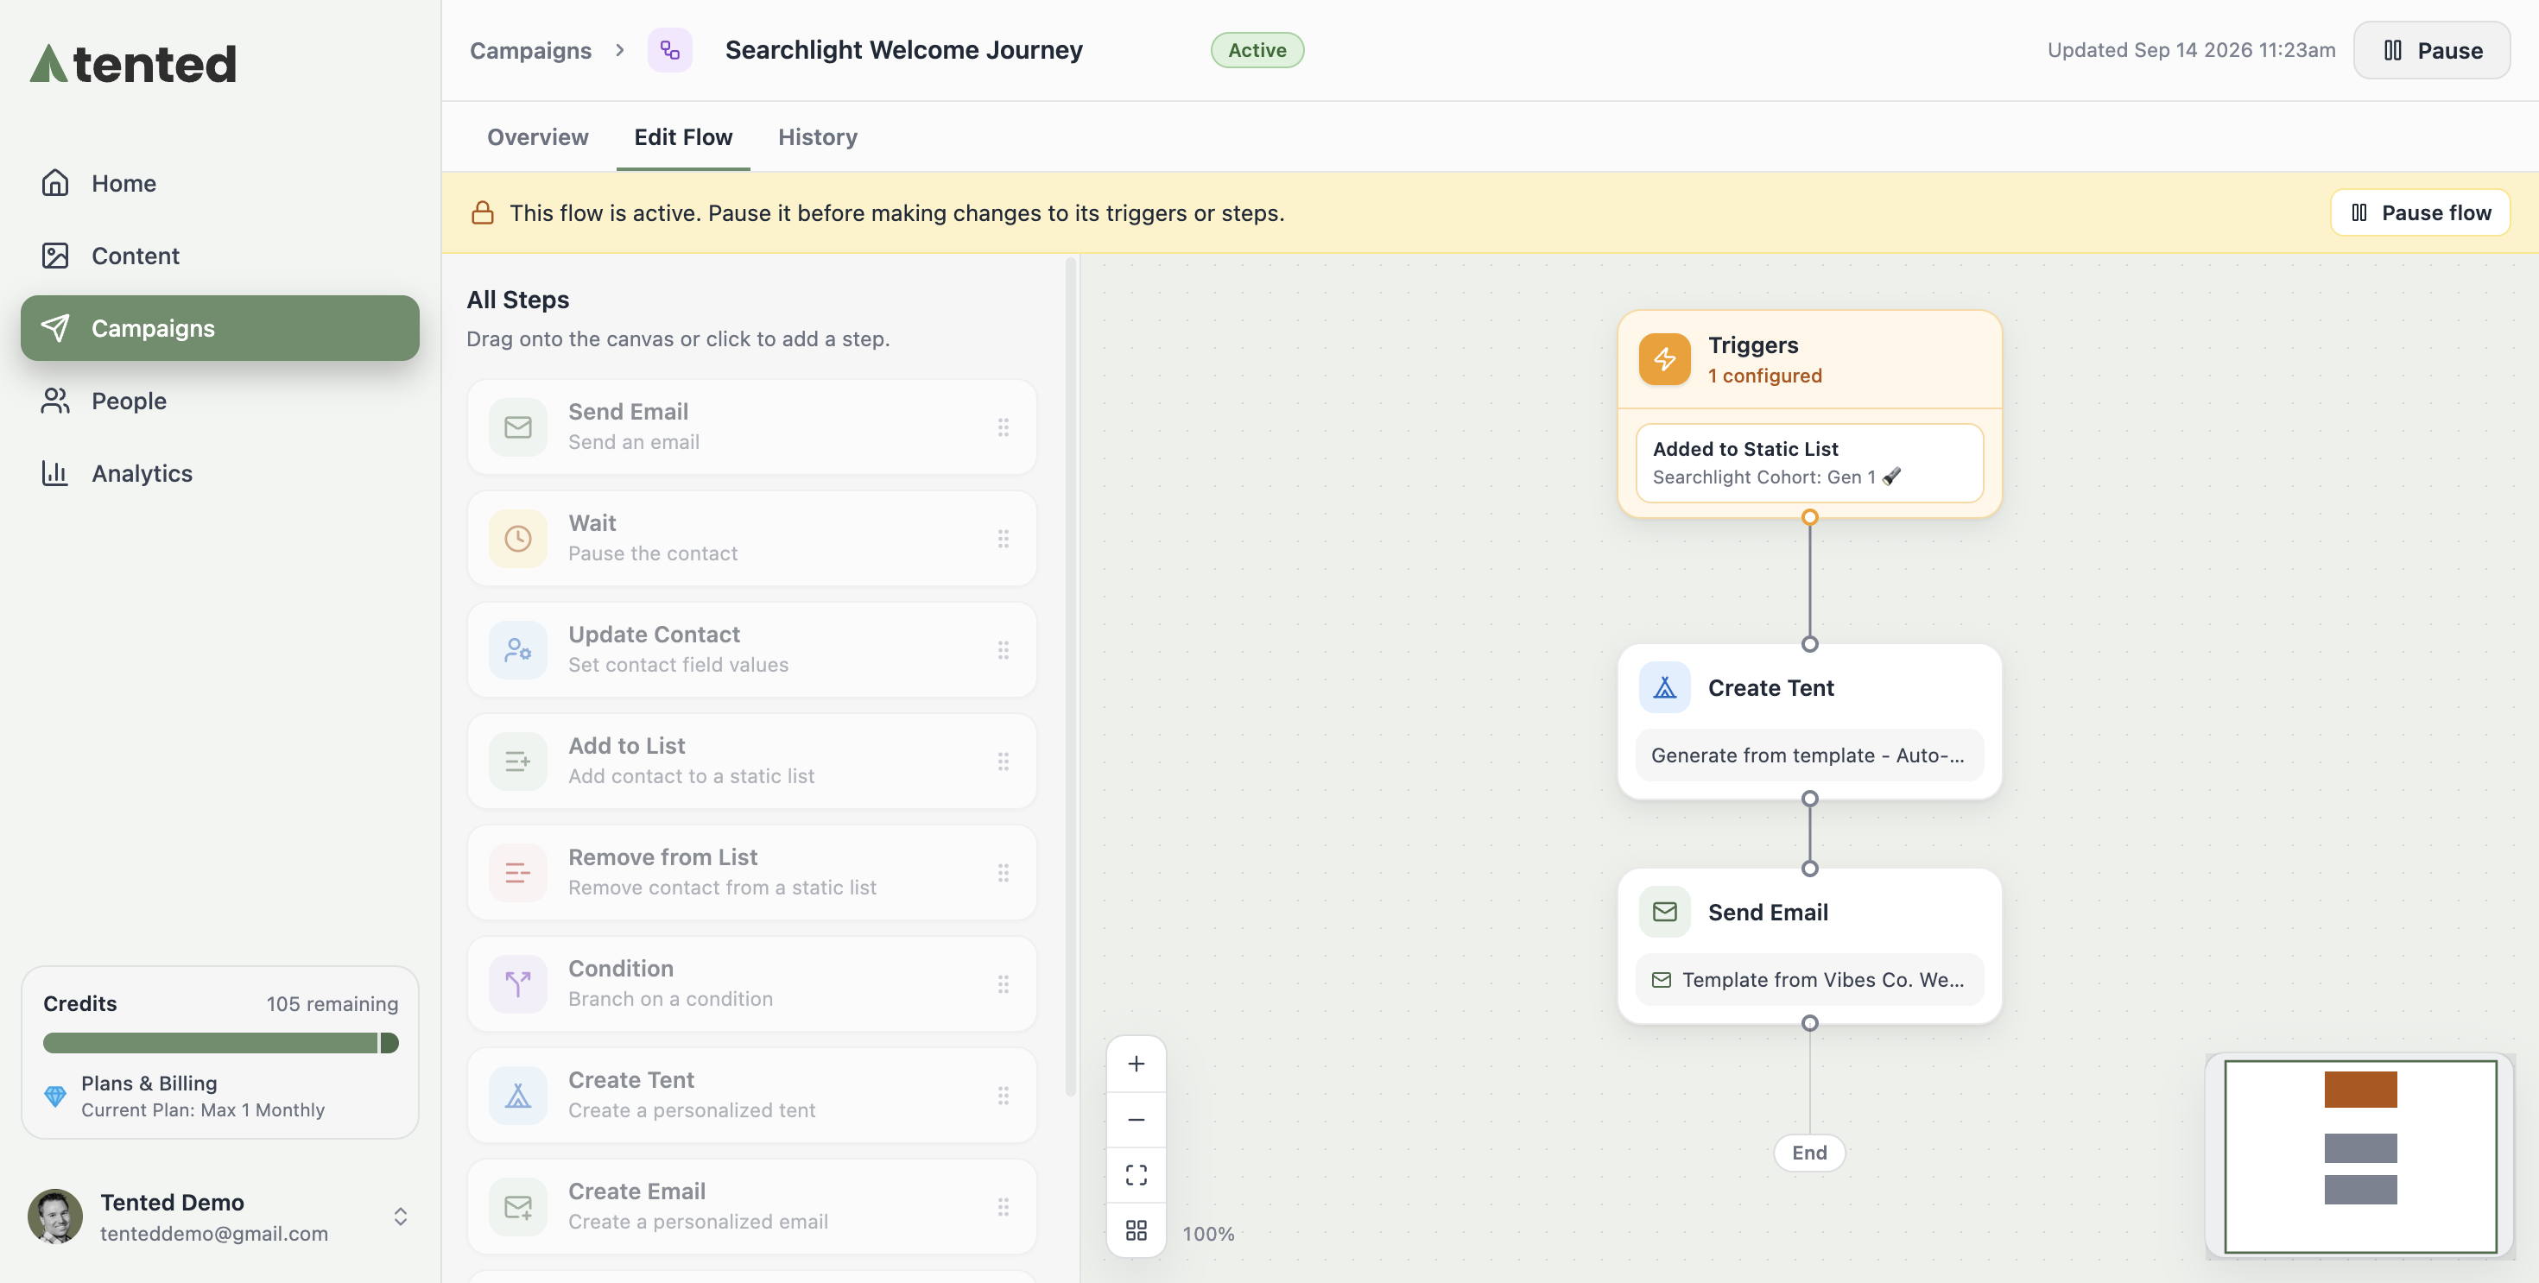Click the '105 remaining' credits text
2539x1283 pixels.
(x=331, y=1003)
